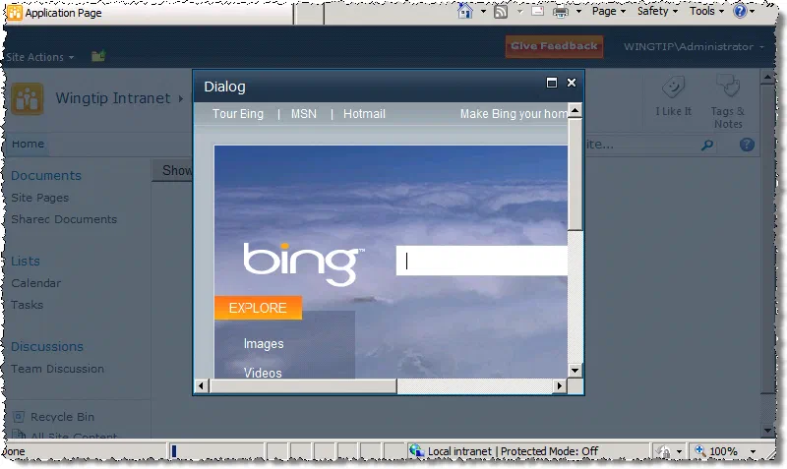Open Shared Documents in quick launch

(64, 219)
